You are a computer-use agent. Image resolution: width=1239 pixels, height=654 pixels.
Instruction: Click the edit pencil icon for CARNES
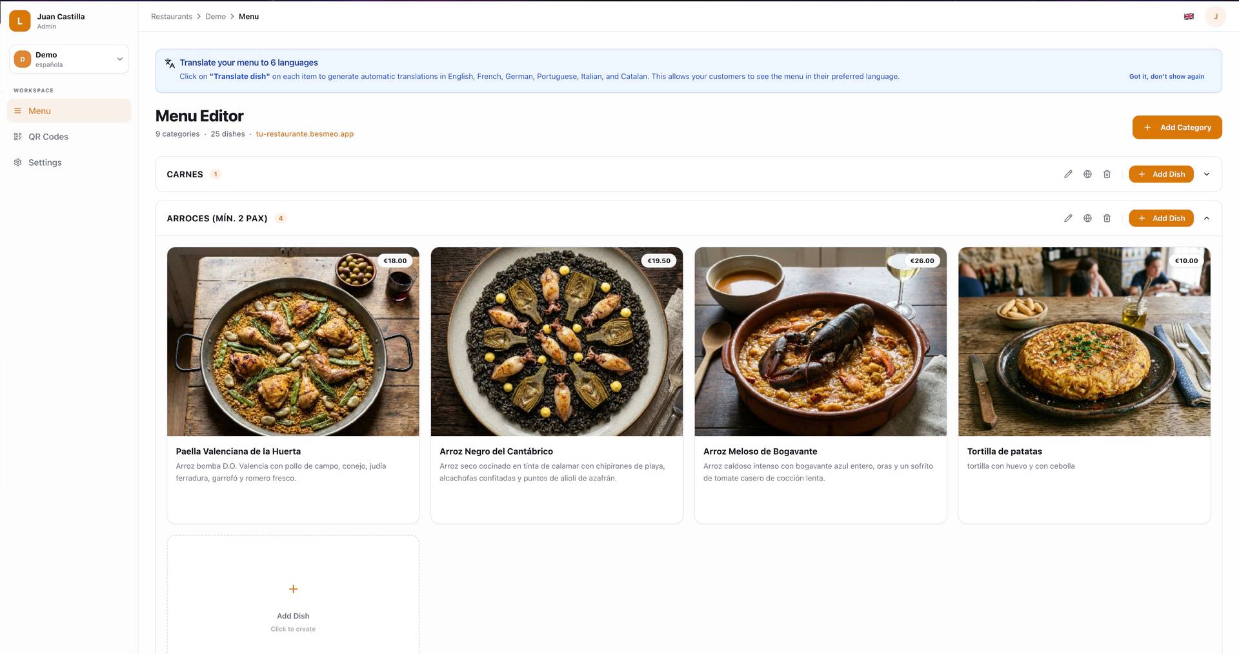pyautogui.click(x=1068, y=174)
